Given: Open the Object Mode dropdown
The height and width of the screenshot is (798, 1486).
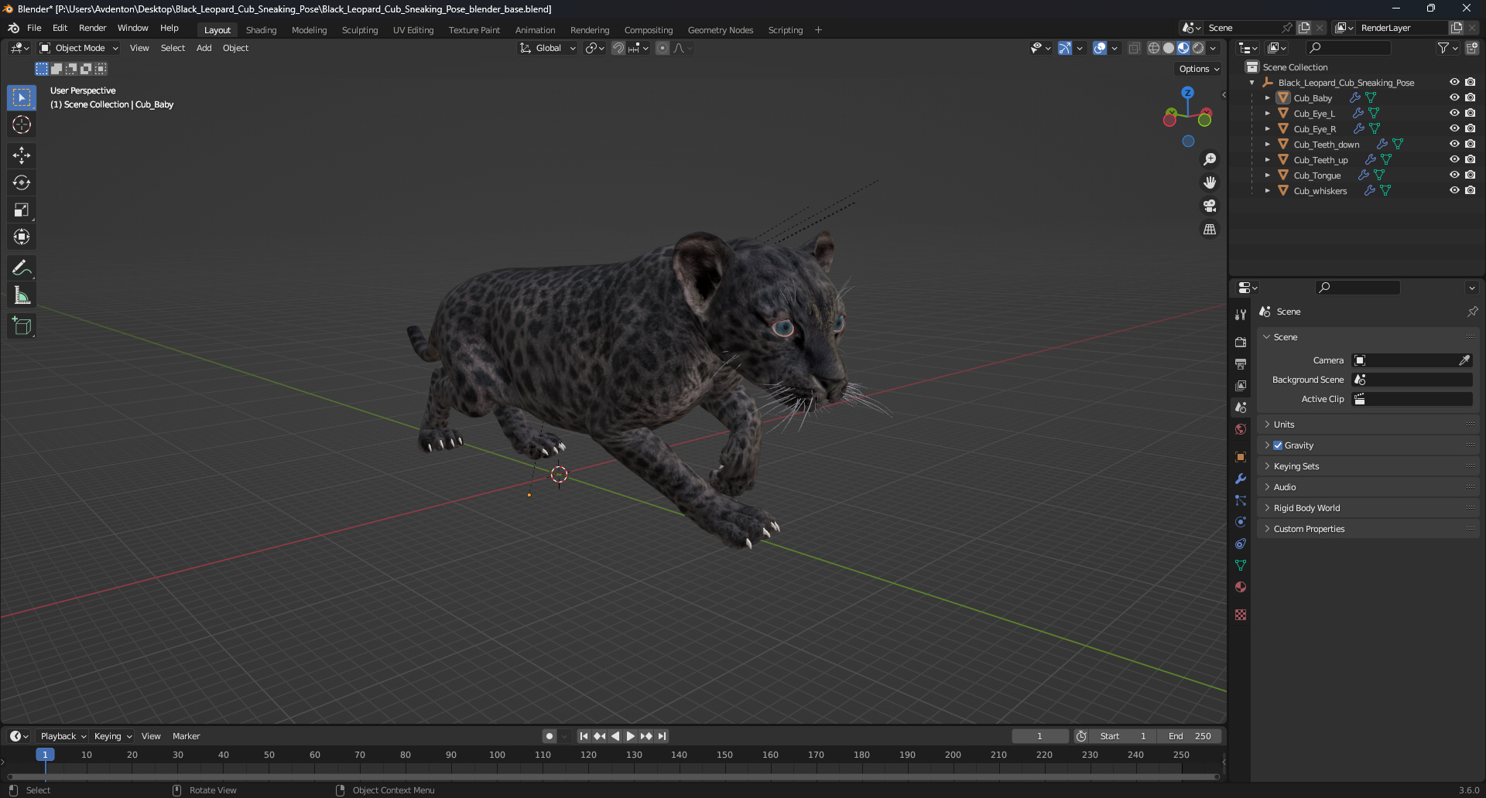Looking at the screenshot, I should pyautogui.click(x=79, y=48).
